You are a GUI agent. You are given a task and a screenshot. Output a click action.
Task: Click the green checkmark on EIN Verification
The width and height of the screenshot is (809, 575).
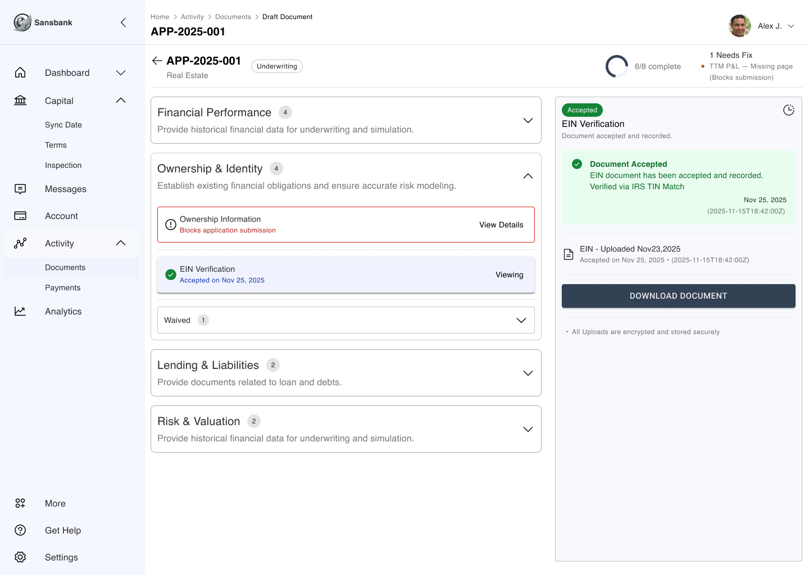tap(170, 275)
